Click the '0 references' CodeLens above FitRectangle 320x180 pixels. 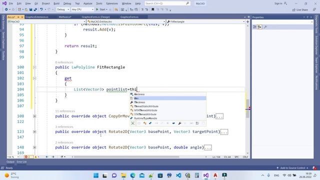tap(64, 62)
